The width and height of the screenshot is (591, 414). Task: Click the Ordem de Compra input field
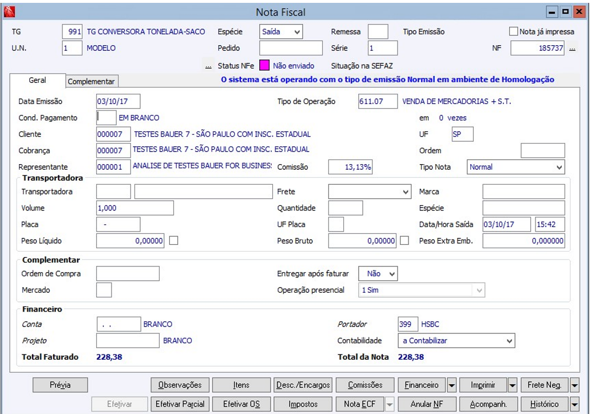click(x=128, y=273)
